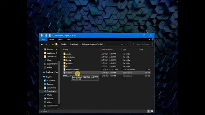Select the assets folder icon
Viewport: 205px width, 115px height.
64,54
